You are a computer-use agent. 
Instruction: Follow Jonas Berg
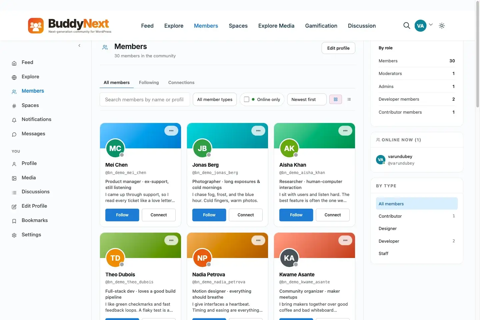[209, 215]
